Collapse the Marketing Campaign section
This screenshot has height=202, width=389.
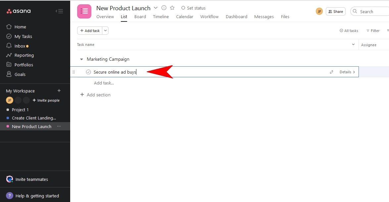click(81, 59)
